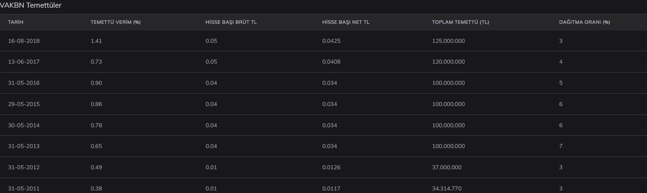
Task: Click total dividend value 37.000.000
Action: (447, 168)
